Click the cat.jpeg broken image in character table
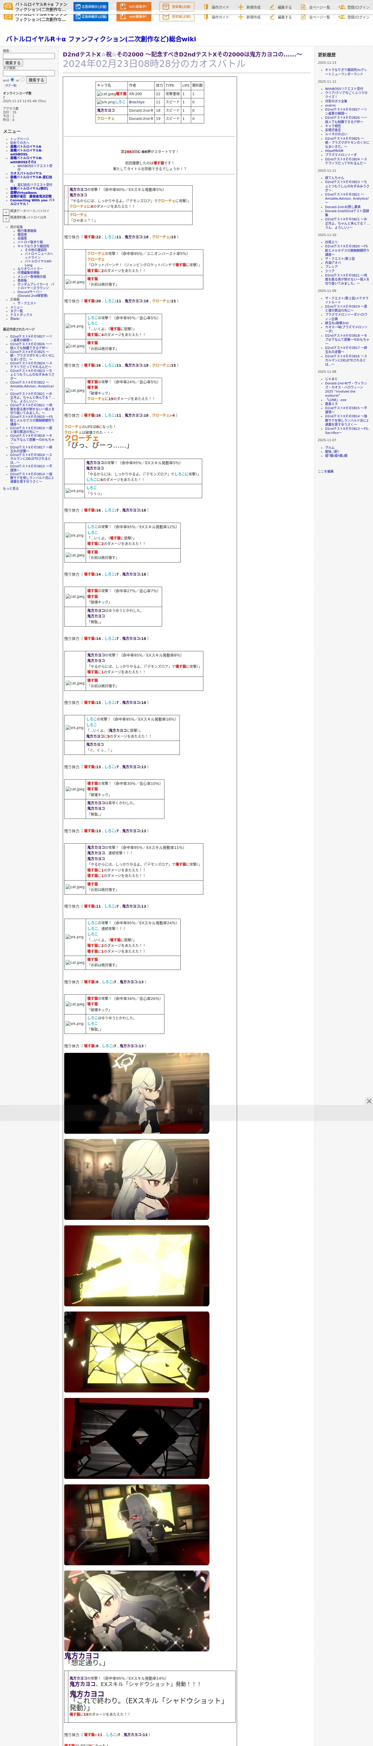This screenshot has width=373, height=1746. 106,94
